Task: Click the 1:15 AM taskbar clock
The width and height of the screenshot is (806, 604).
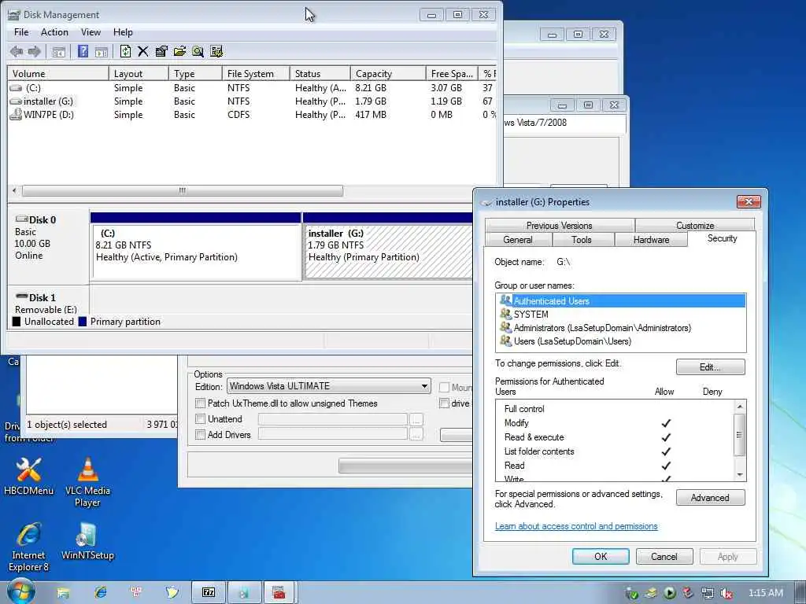Action: (x=766, y=593)
